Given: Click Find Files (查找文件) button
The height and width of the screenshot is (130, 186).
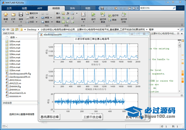Looking at the screenshot, I should 32,13.
